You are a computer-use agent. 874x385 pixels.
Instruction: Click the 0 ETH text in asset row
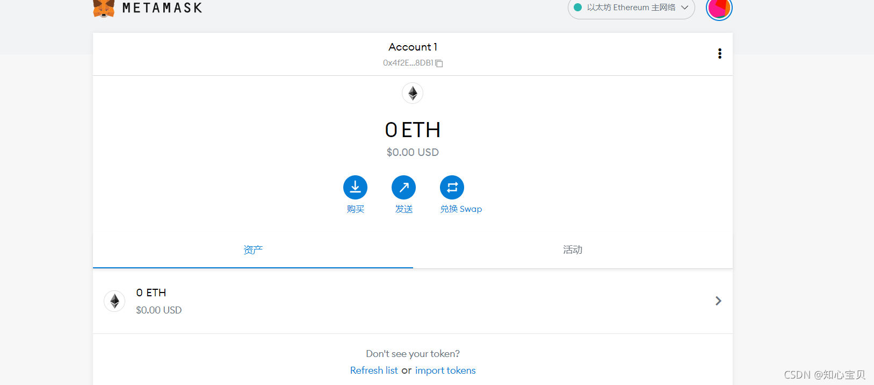(x=151, y=293)
